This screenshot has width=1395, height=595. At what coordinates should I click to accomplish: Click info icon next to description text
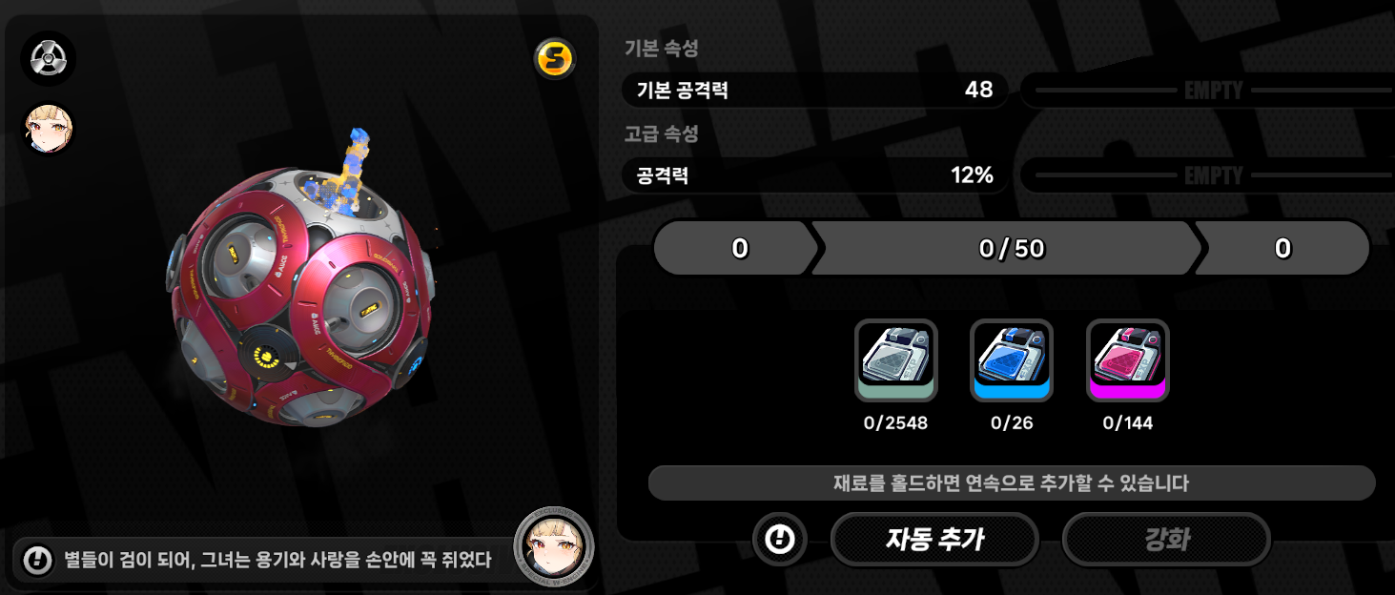38,560
